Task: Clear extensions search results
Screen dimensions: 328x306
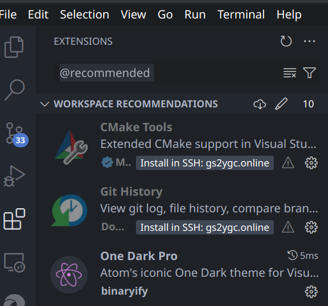Action: [x=290, y=73]
